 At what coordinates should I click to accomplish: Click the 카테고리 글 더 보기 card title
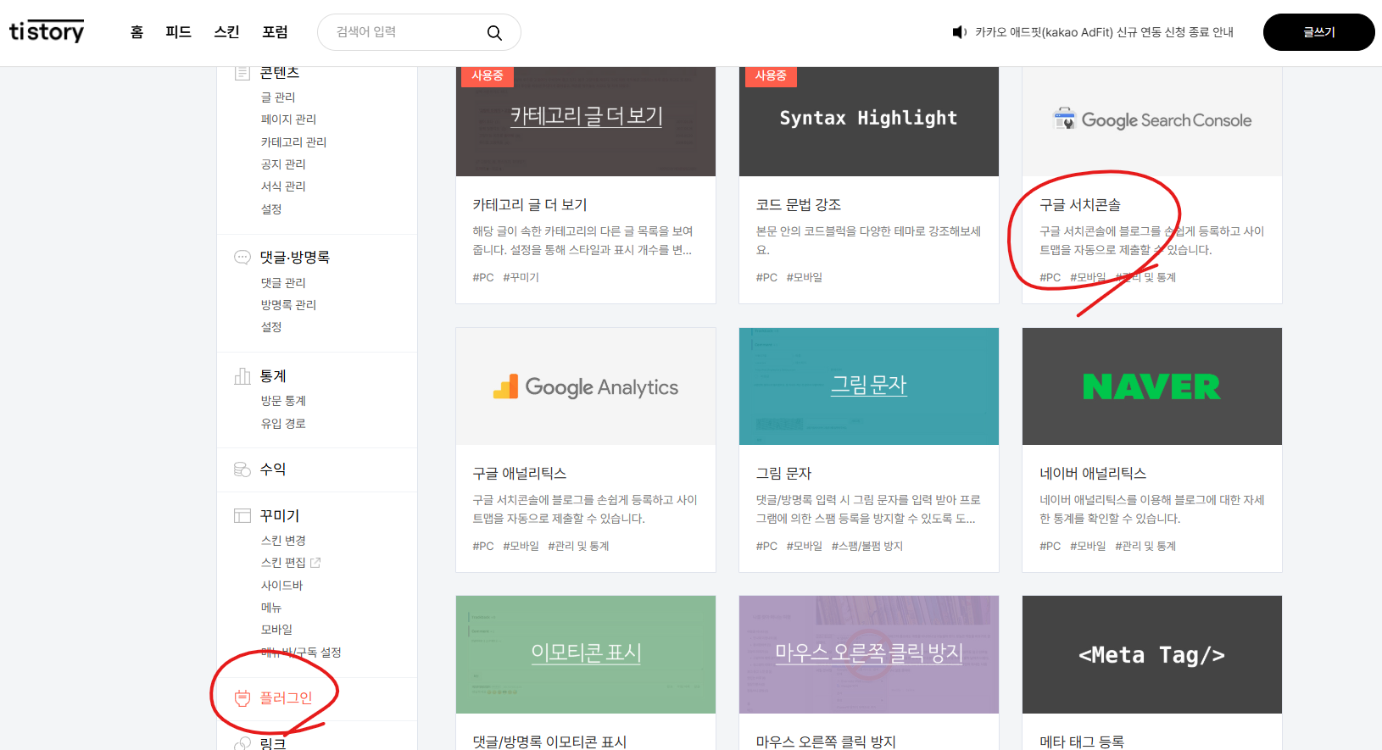(x=530, y=205)
